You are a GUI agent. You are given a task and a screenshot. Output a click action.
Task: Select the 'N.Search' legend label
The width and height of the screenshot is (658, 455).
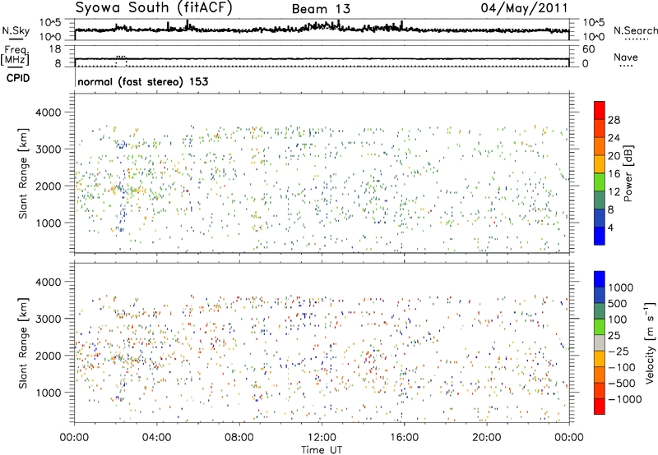coord(636,30)
